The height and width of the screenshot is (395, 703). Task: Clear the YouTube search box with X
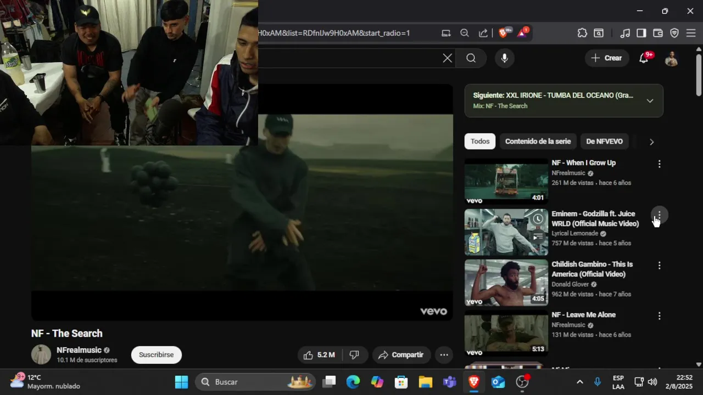click(448, 58)
